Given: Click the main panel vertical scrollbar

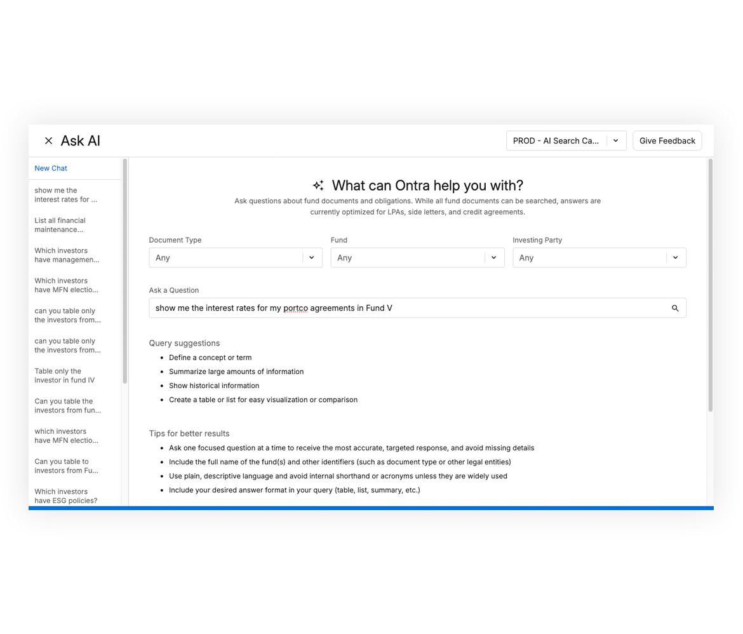Looking at the screenshot, I should pyautogui.click(x=711, y=285).
